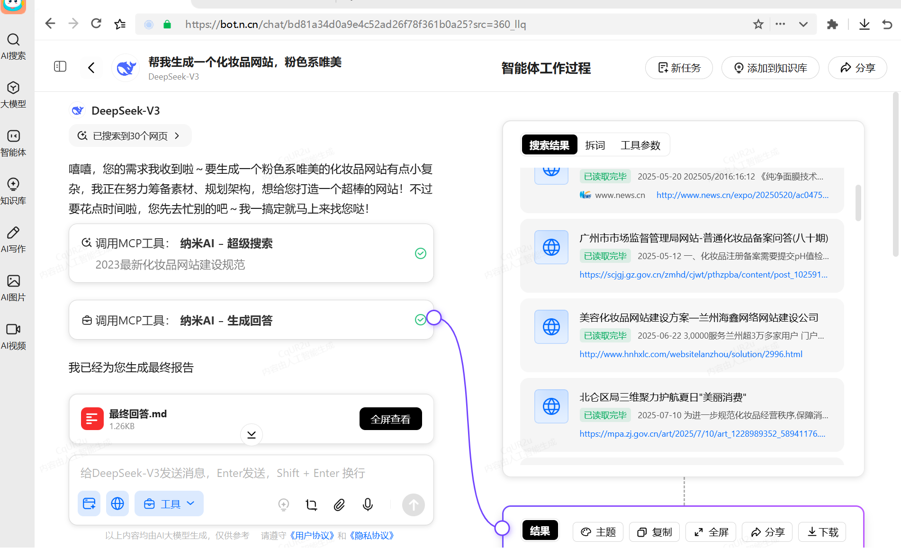Click the globe icon of the 北仑区局 result

(x=551, y=406)
